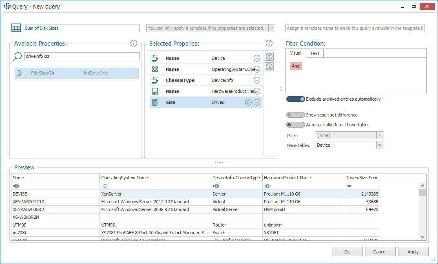Click the HVM domU hardware cell
This screenshot has height=264, width=438.
click(303, 209)
